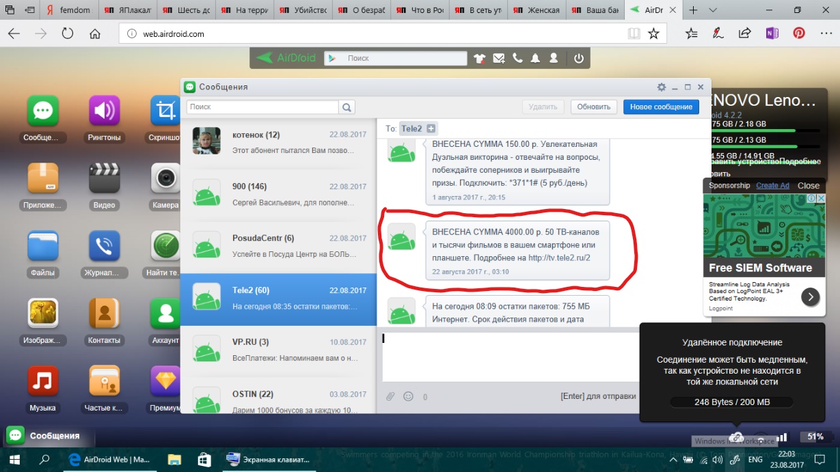Launch the Скриншот tool icon
The height and width of the screenshot is (472, 840).
[x=166, y=111]
